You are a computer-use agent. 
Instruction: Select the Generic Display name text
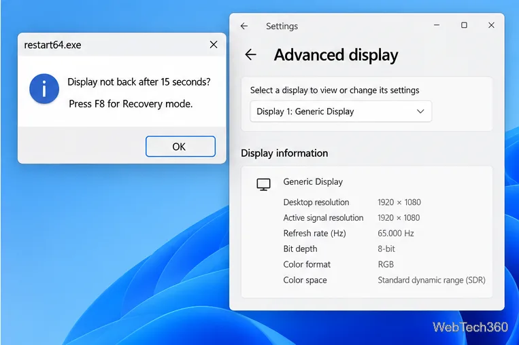pyautogui.click(x=313, y=182)
